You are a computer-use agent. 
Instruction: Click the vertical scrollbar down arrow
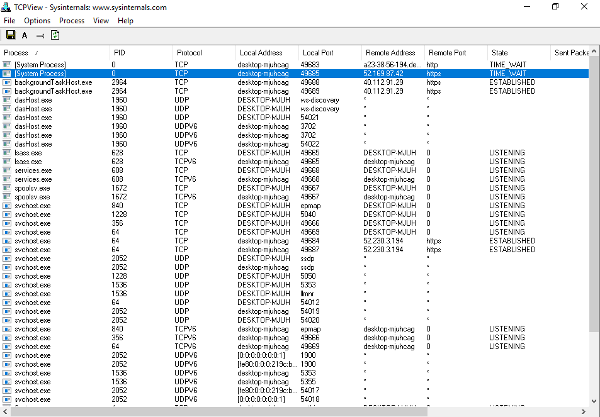click(x=594, y=401)
